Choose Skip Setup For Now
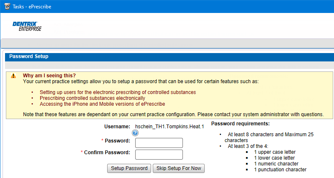 tap(179, 168)
